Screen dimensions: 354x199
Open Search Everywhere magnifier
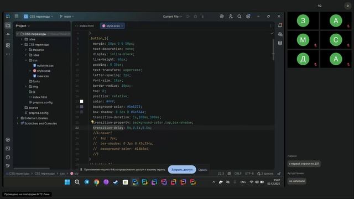pyautogui.click(x=240, y=16)
